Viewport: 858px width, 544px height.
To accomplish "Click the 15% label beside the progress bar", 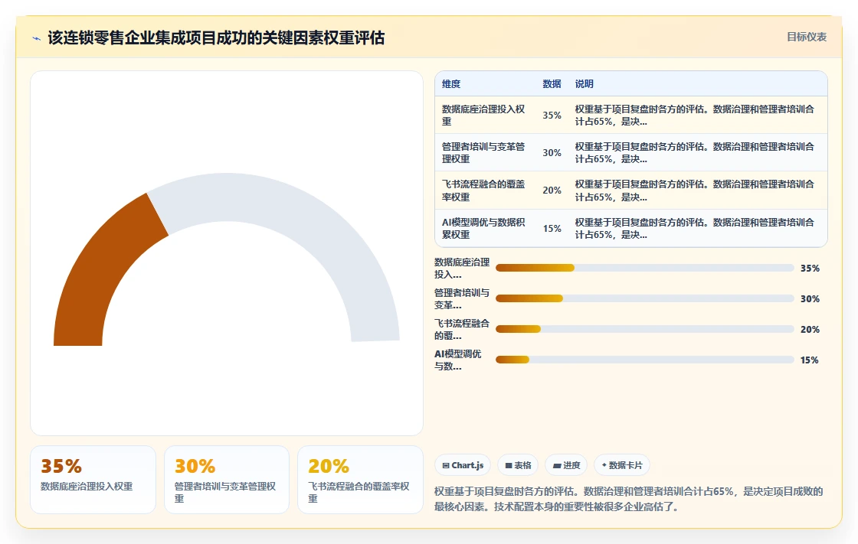I will tap(810, 360).
